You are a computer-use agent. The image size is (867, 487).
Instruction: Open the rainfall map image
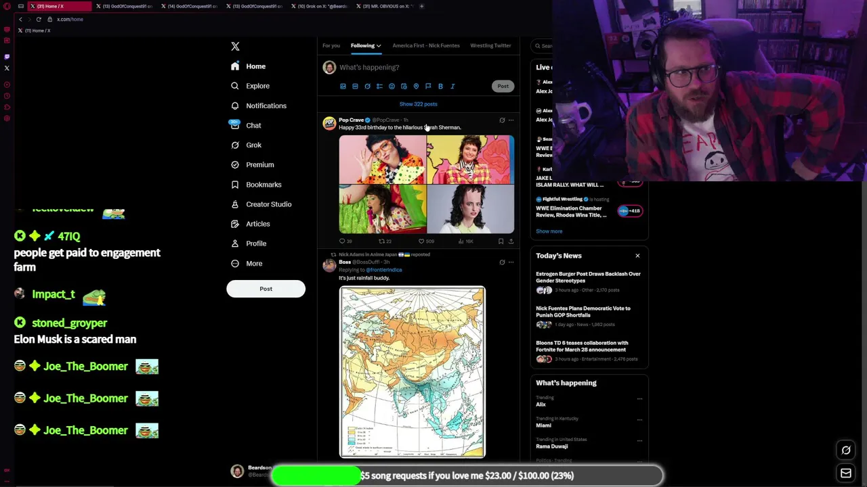pos(413,372)
